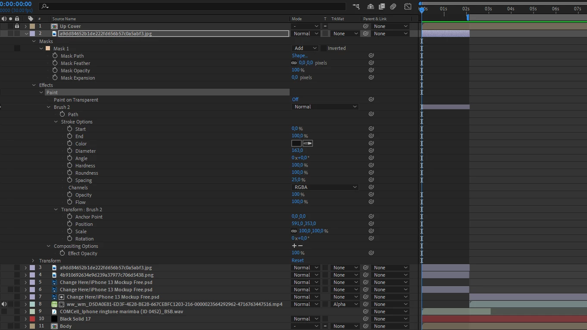The width and height of the screenshot is (587, 330).
Task: Open the Brush 2 blending mode Normal dropdown
Action: [325, 107]
